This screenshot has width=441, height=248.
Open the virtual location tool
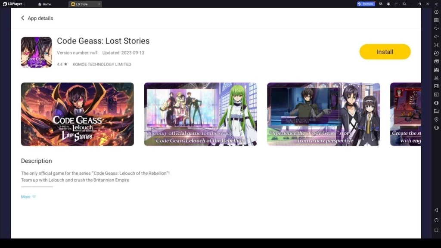436,119
